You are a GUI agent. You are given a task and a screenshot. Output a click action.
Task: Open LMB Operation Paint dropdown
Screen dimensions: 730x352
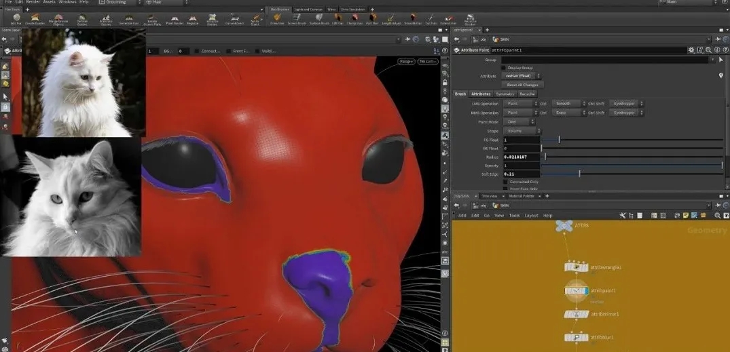(x=520, y=104)
